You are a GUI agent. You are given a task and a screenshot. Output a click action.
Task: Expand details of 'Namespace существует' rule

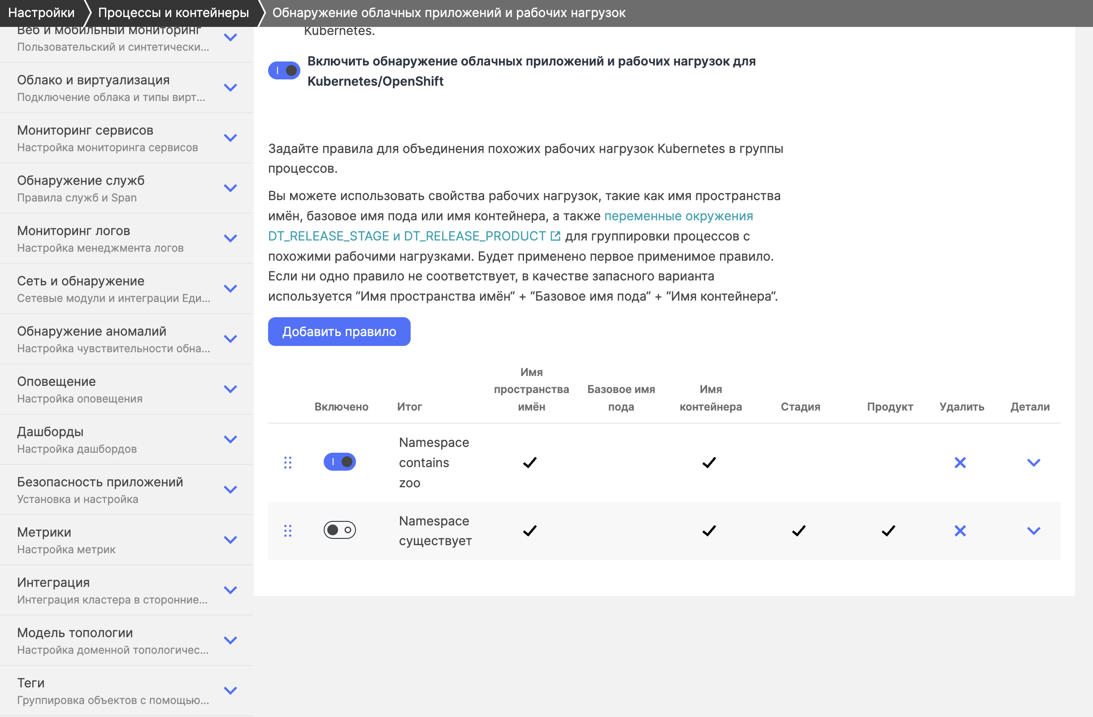(x=1033, y=531)
